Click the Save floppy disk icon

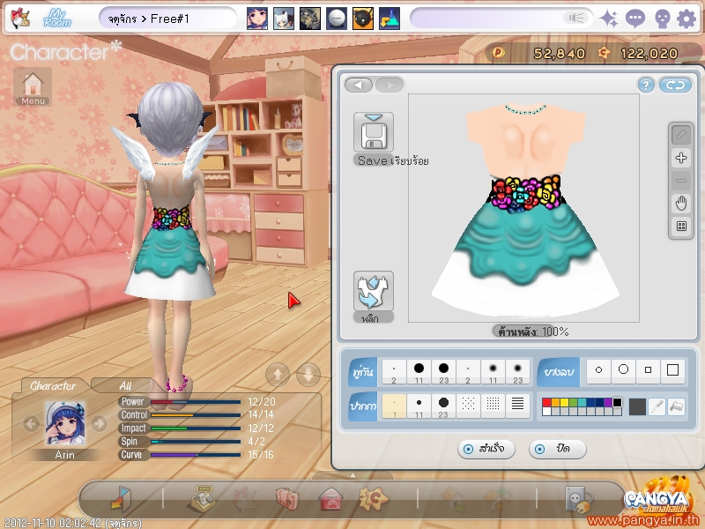(374, 131)
